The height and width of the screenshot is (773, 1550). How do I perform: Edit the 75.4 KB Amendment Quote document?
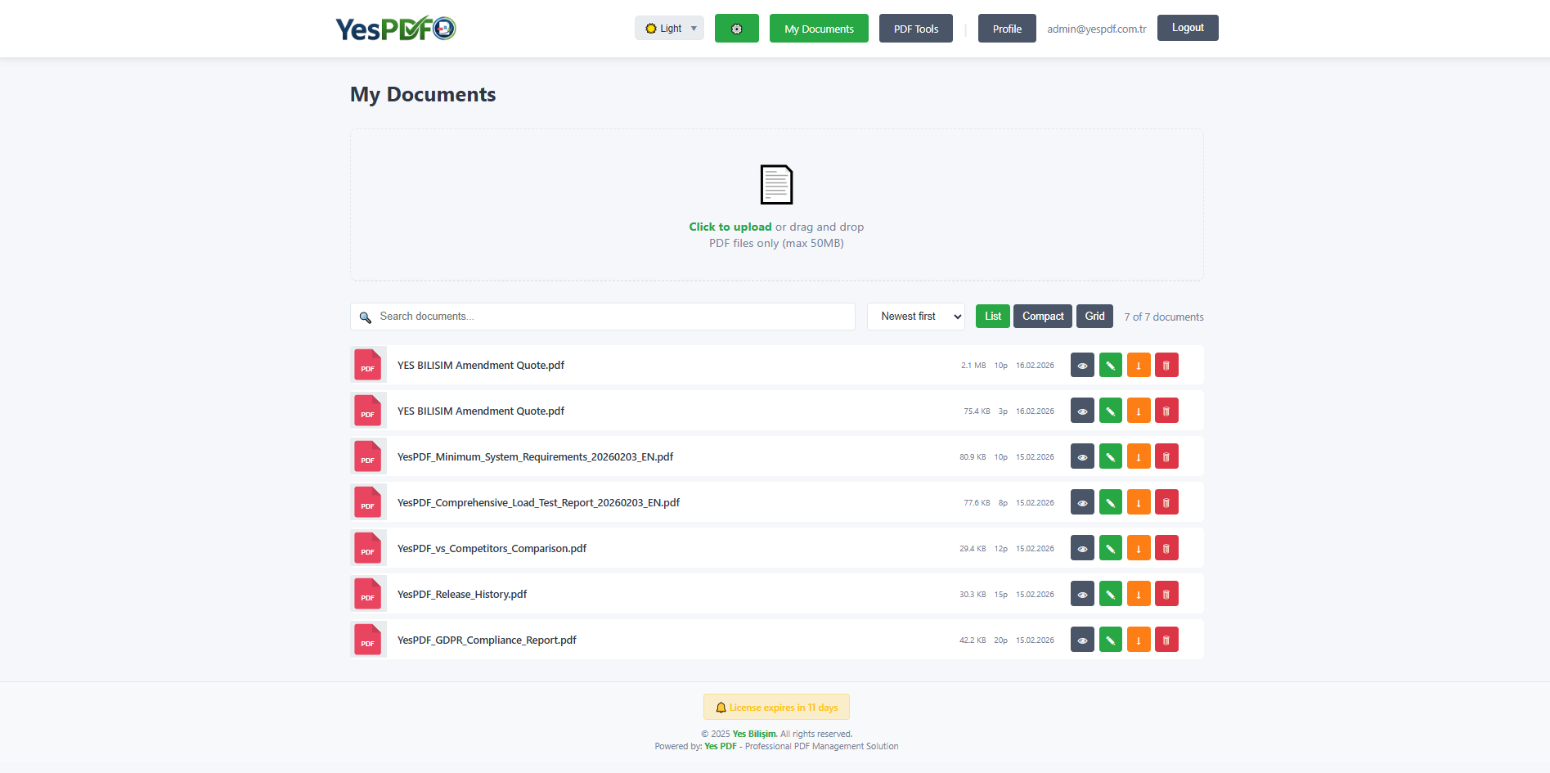[1110, 411]
